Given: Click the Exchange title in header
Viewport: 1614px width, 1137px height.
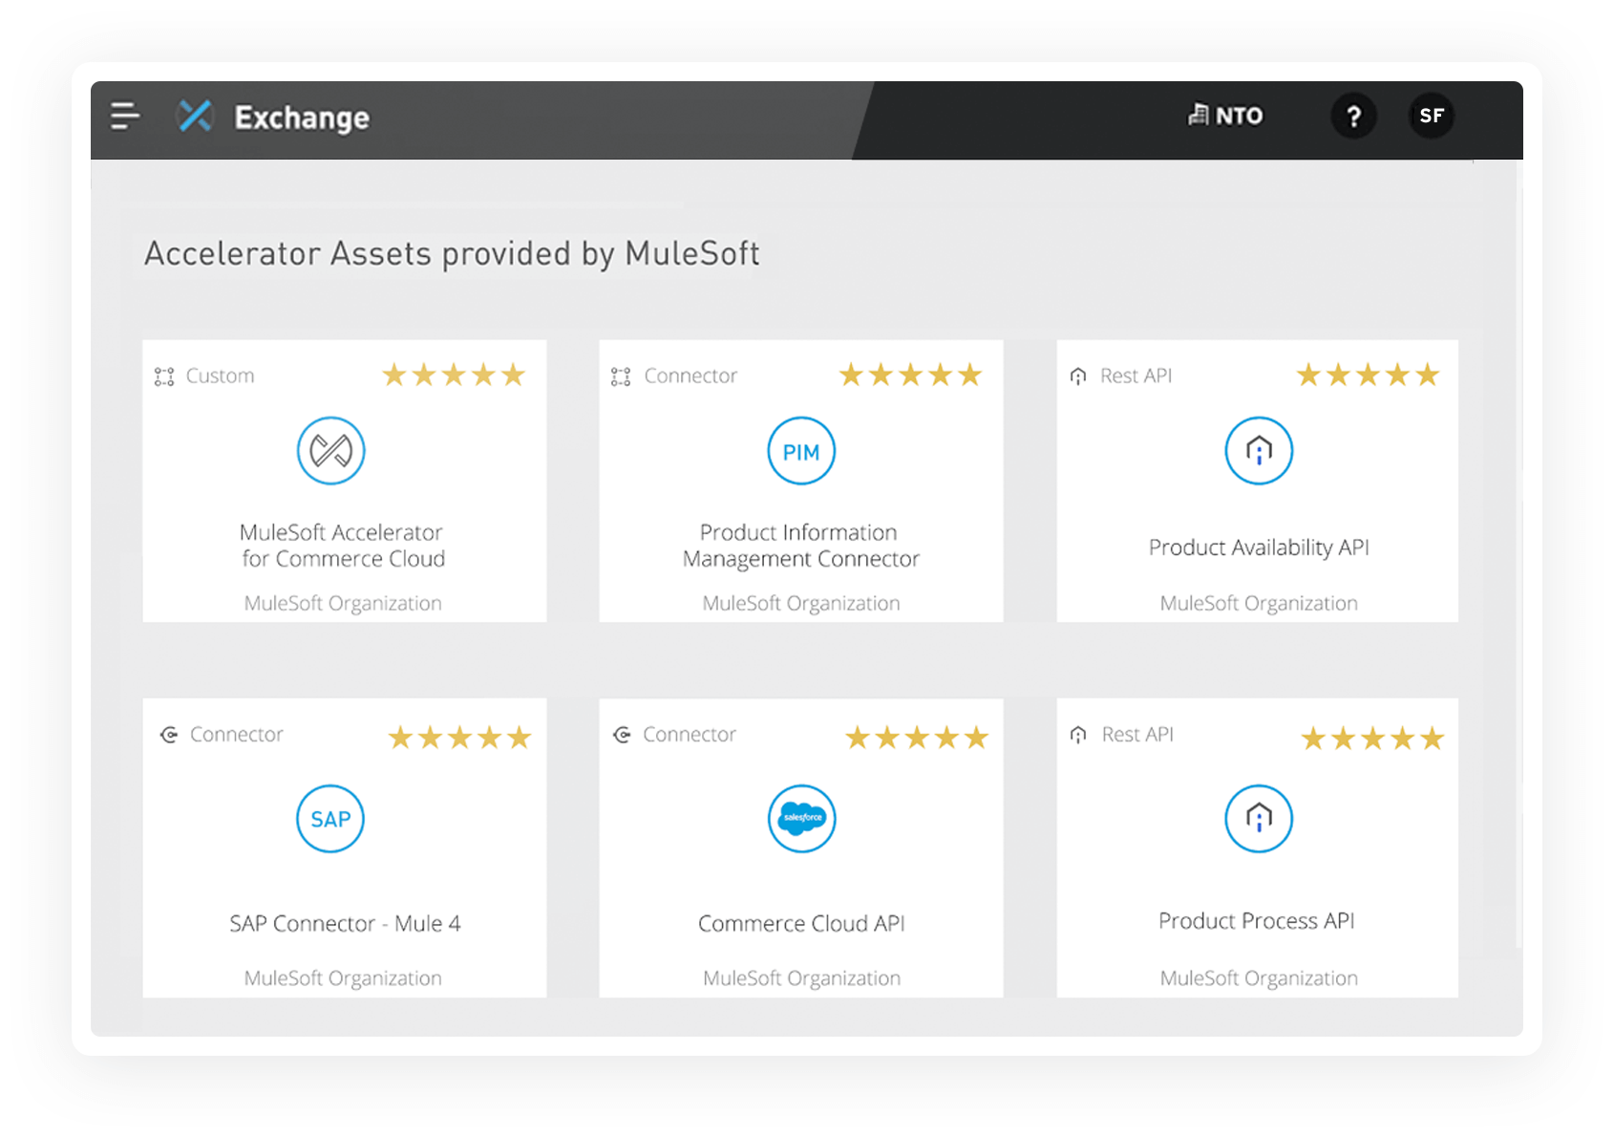Looking at the screenshot, I should [x=302, y=118].
